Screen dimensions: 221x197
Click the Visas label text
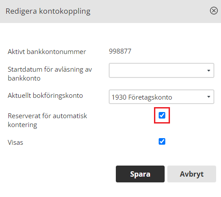coord(16,143)
